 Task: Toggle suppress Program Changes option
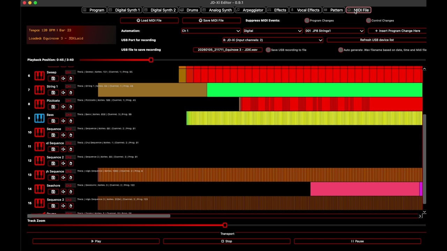pos(307,21)
